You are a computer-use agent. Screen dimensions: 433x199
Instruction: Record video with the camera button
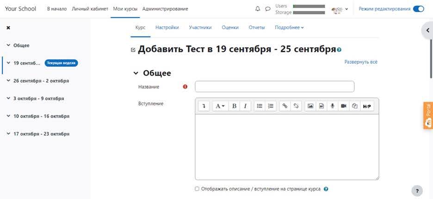coord(344,106)
